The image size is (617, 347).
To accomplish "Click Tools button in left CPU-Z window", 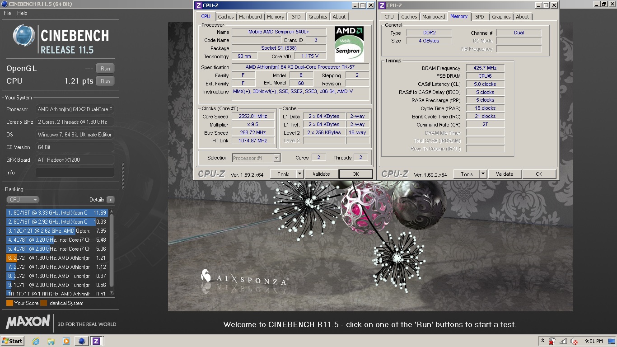I will pos(283,174).
